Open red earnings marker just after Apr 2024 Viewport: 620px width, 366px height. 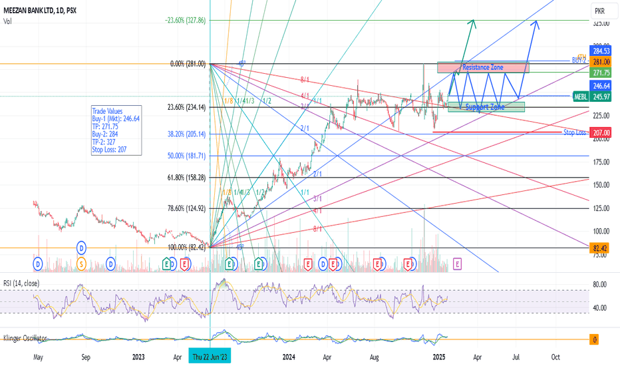pyautogui.click(x=333, y=264)
